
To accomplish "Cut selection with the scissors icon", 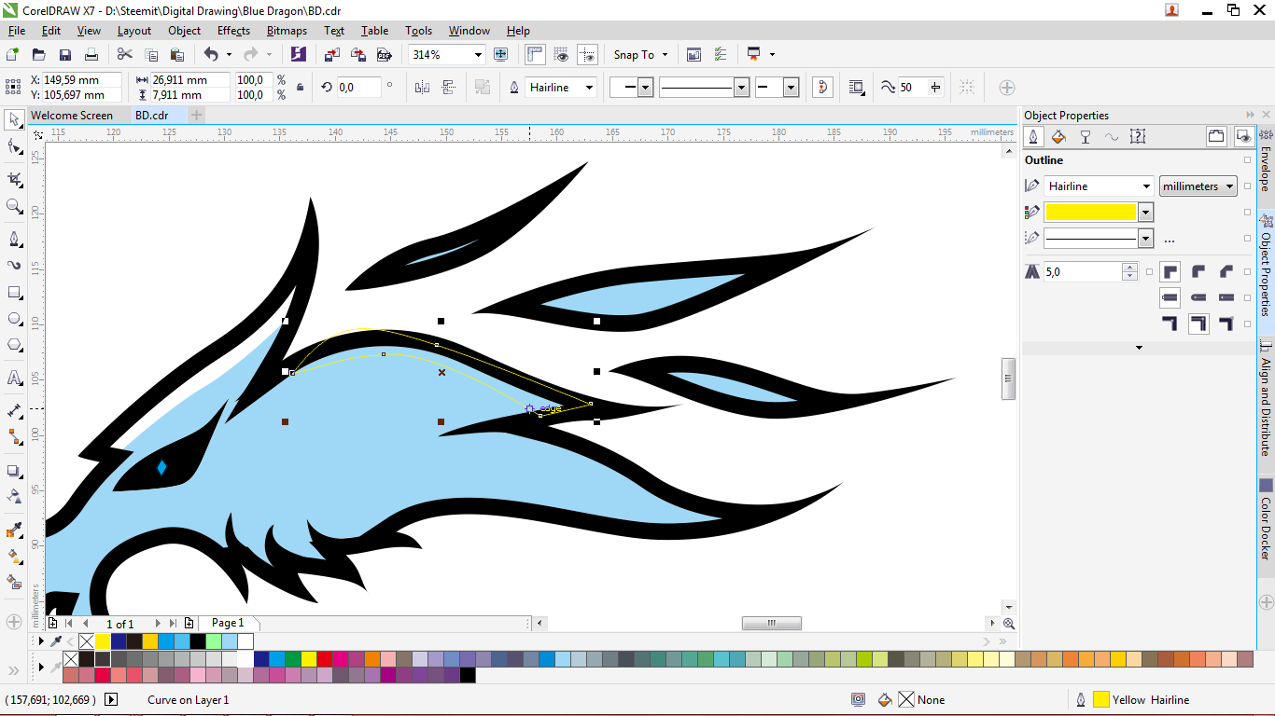I will tap(125, 55).
